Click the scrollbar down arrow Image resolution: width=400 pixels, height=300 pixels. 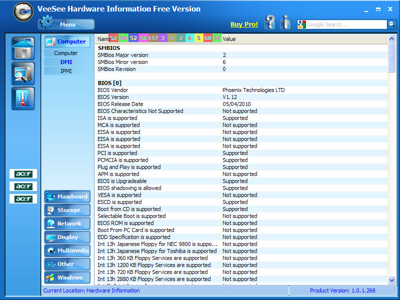point(391,280)
